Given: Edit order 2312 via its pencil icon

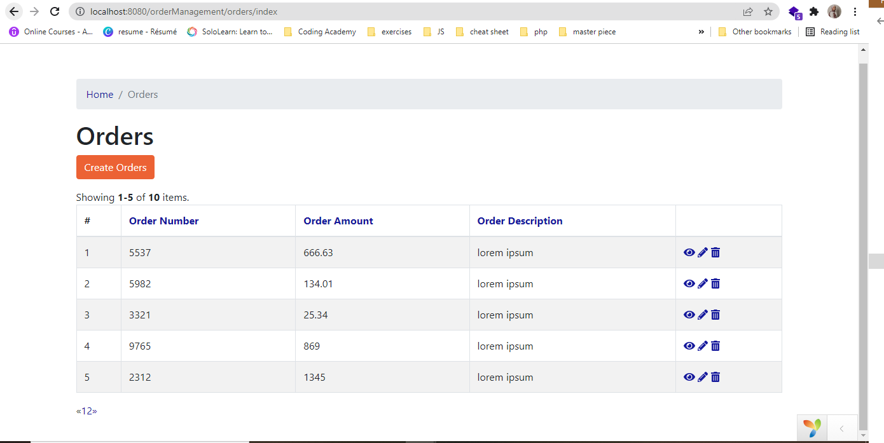Looking at the screenshot, I should pos(702,377).
